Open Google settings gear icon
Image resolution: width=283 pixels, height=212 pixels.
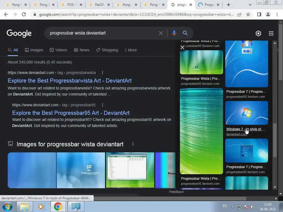258,33
